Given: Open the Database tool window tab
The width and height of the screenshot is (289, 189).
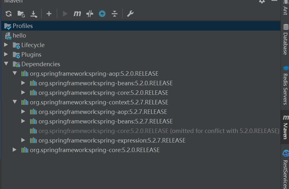Looking at the screenshot, I should [x=285, y=39].
